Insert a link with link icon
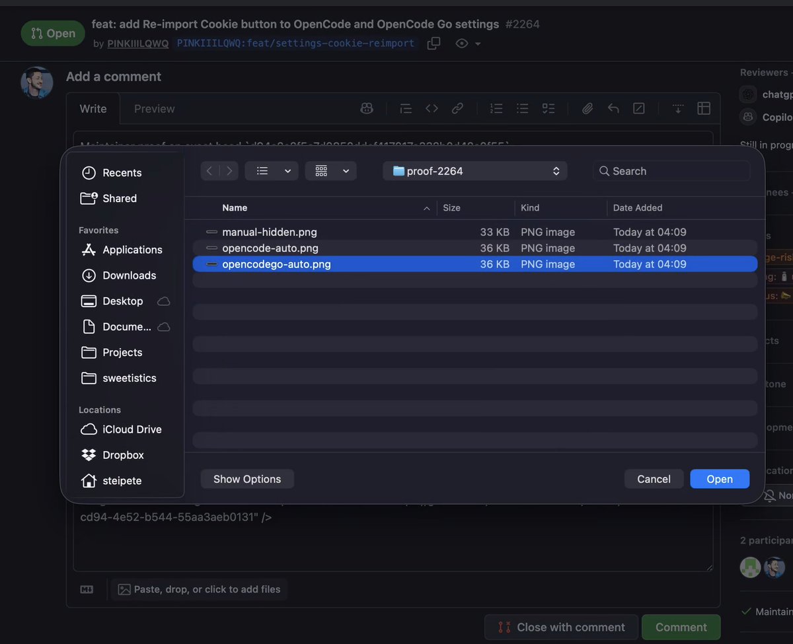This screenshot has height=644, width=793. pos(457,108)
